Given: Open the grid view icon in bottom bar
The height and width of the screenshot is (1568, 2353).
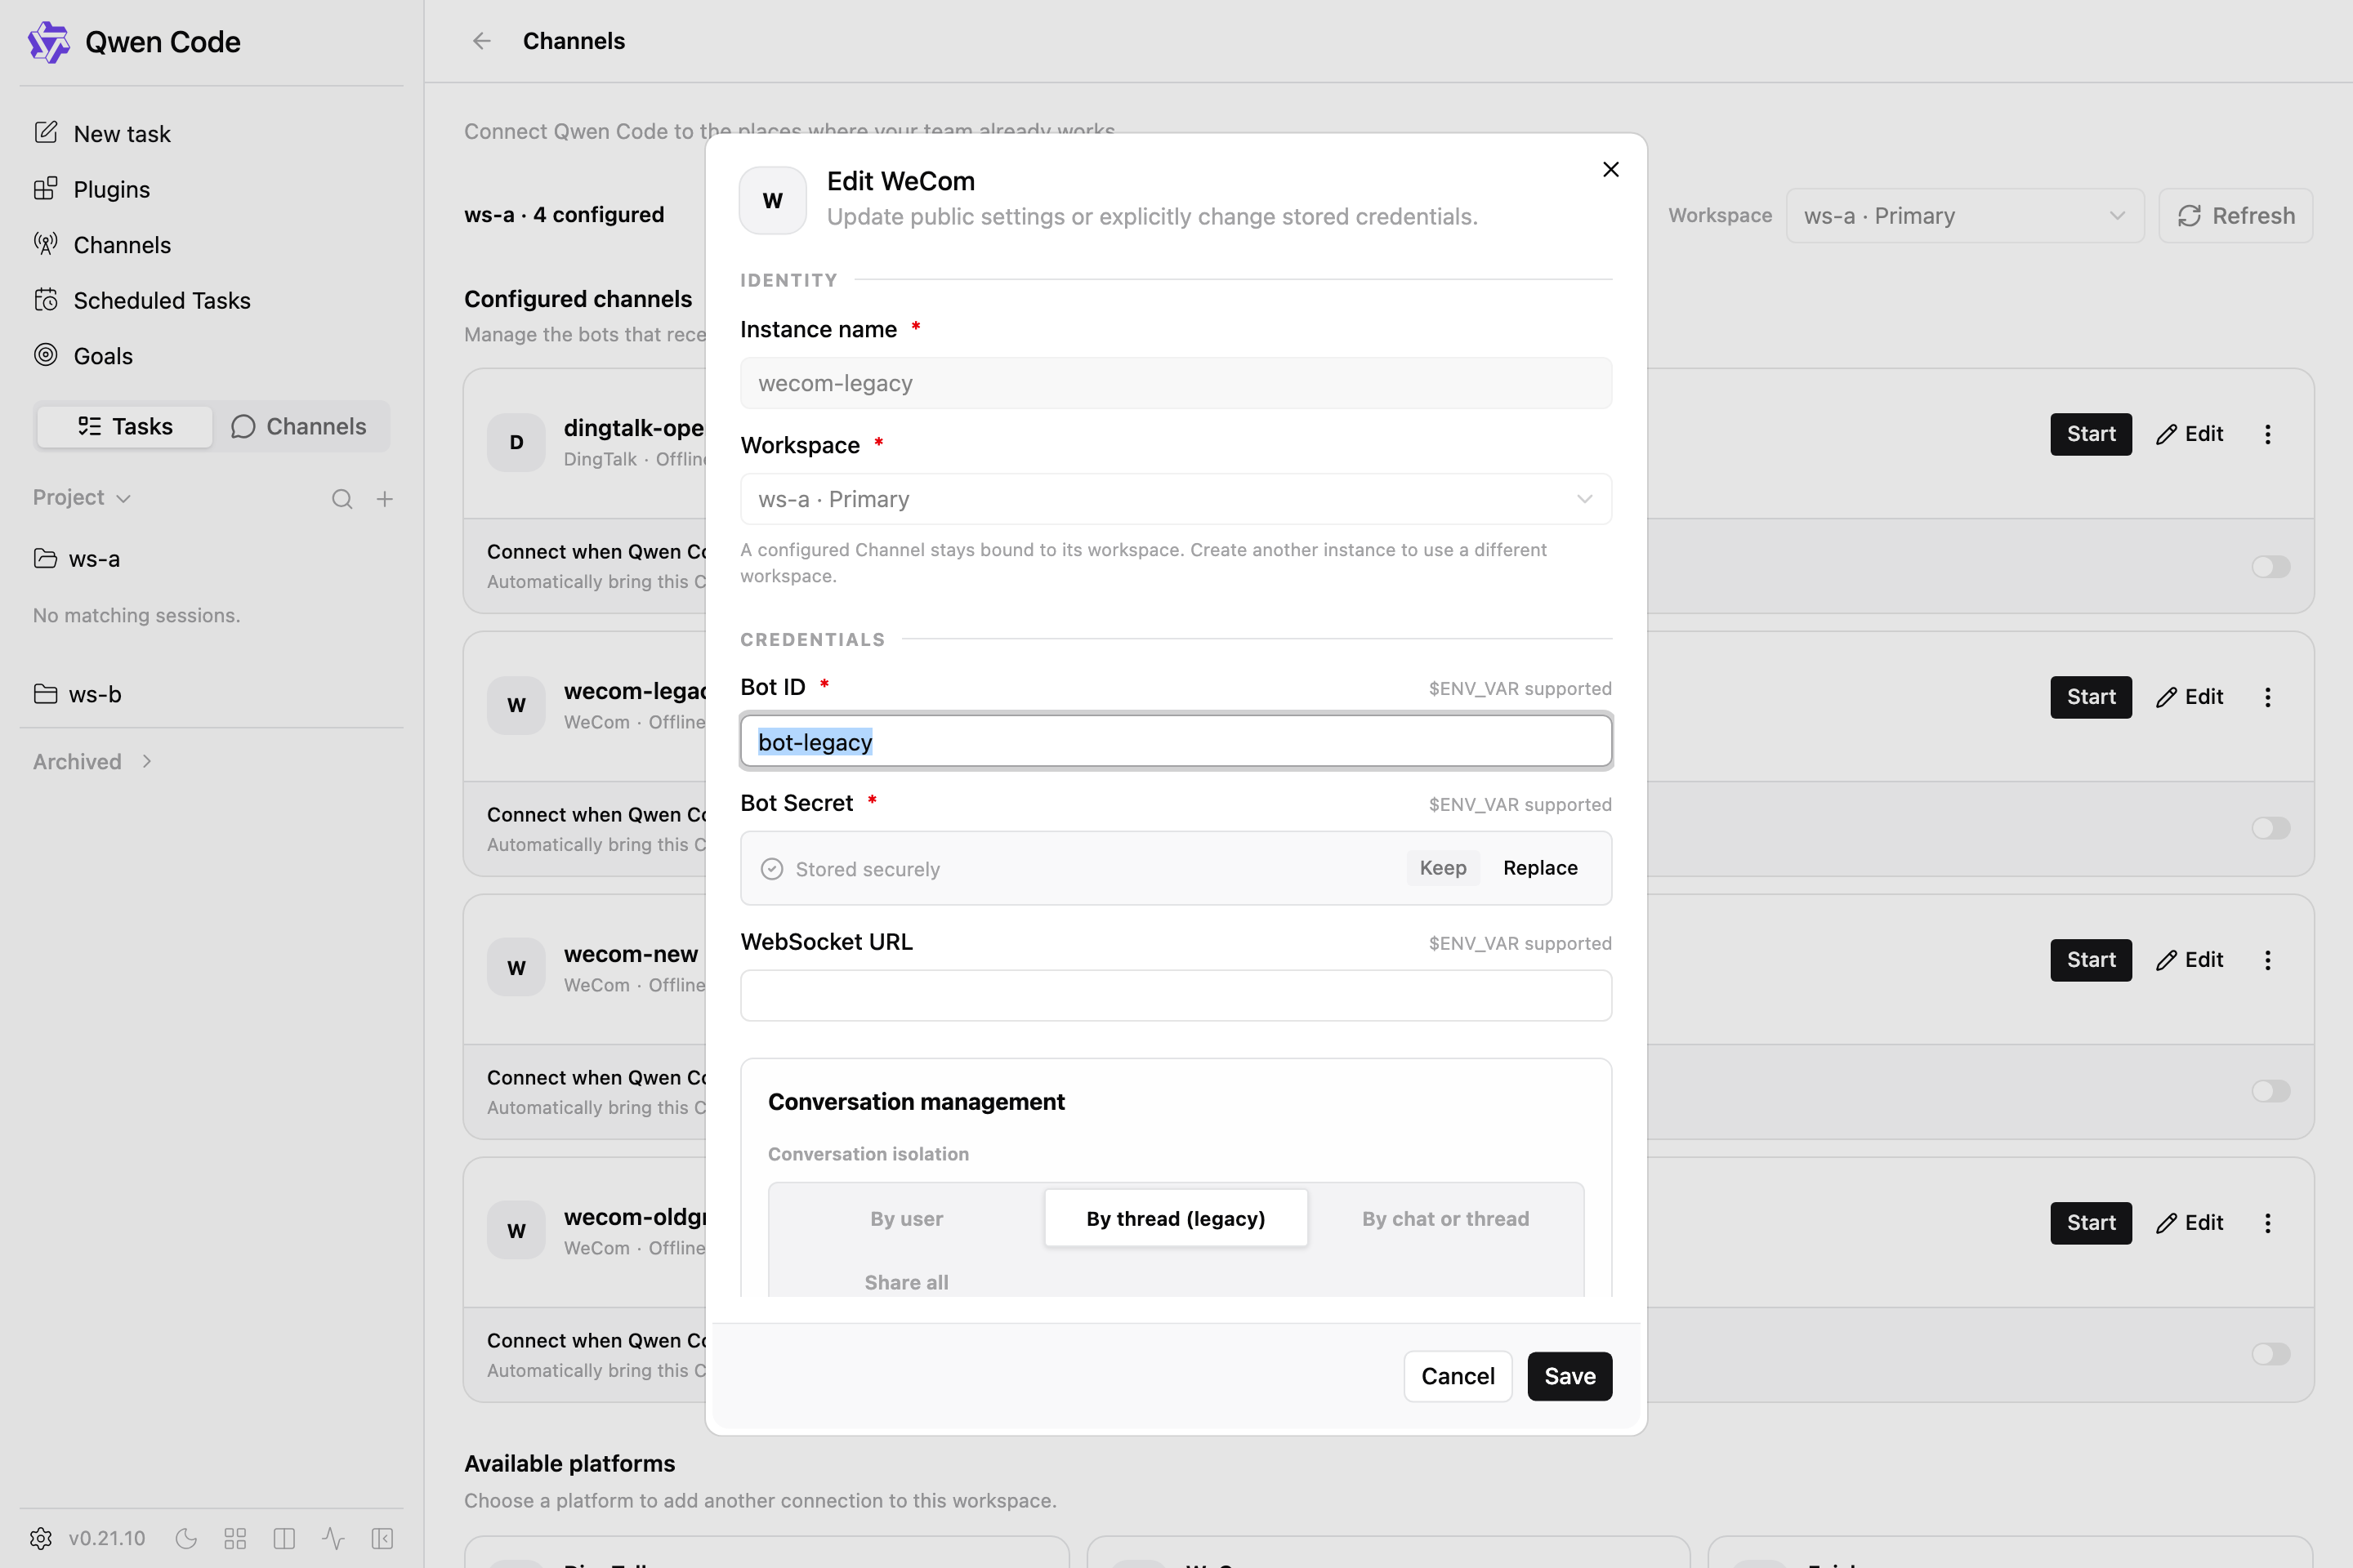Looking at the screenshot, I should (235, 1538).
